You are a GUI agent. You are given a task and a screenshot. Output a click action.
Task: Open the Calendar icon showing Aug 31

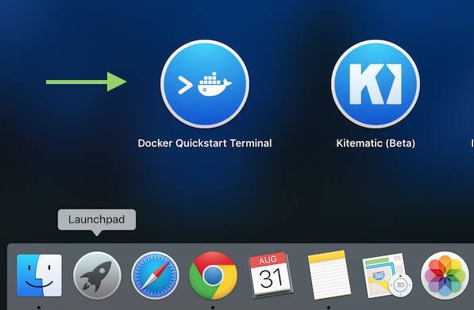pos(270,274)
